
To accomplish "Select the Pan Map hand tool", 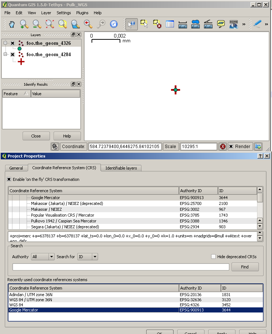I will click(12, 24).
